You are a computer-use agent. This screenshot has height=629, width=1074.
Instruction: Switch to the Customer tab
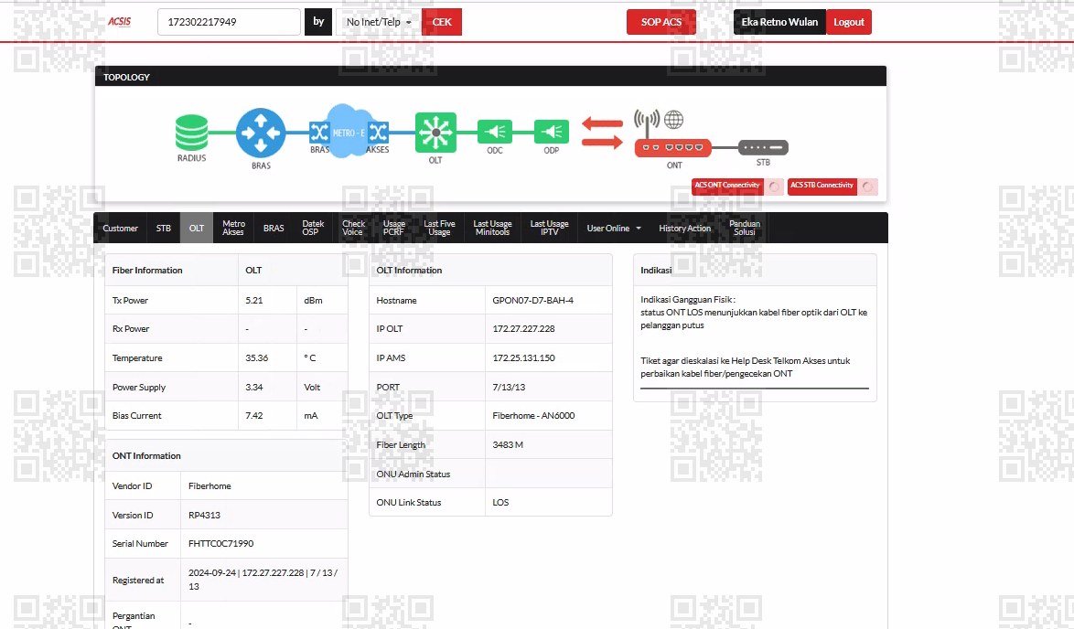[121, 228]
